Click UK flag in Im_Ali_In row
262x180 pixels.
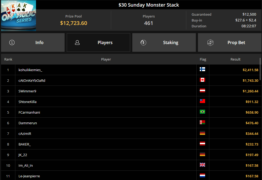click(x=202, y=165)
